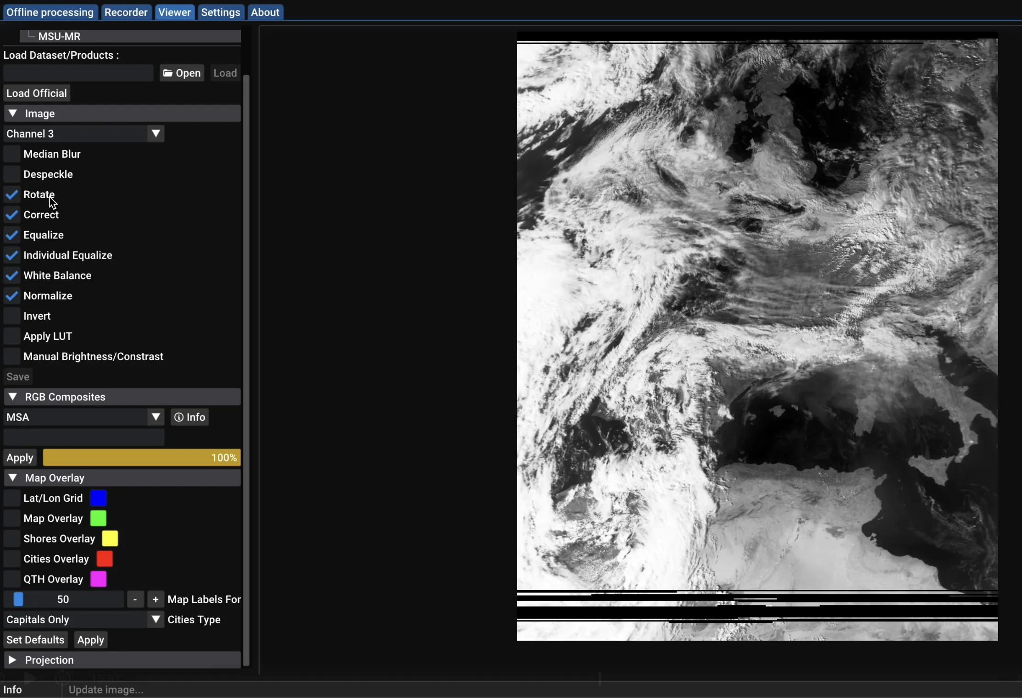The image size is (1022, 698).
Task: Click the dataset path input field
Action: point(77,72)
